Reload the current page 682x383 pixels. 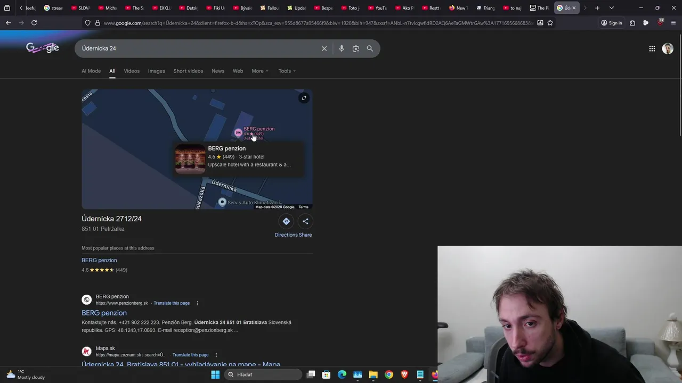(34, 23)
